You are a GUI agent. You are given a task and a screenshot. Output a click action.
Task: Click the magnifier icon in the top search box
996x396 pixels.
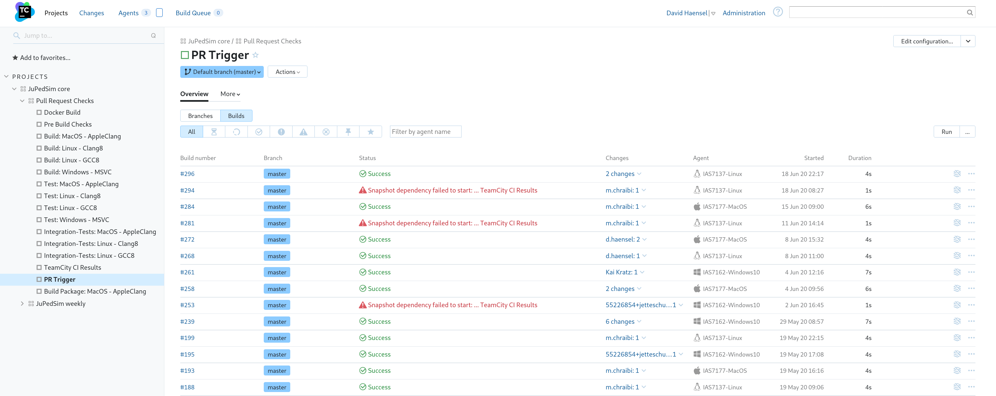coord(969,12)
